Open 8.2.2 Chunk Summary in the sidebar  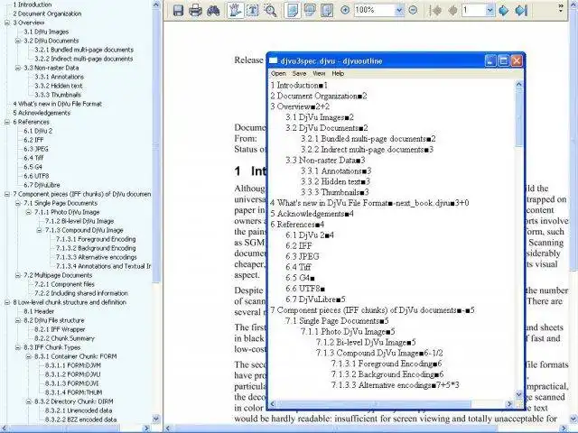point(64,338)
